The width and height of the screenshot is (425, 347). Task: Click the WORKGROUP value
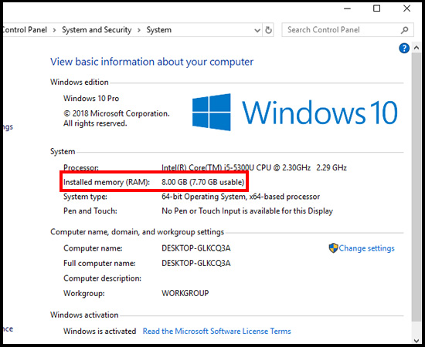tap(185, 293)
